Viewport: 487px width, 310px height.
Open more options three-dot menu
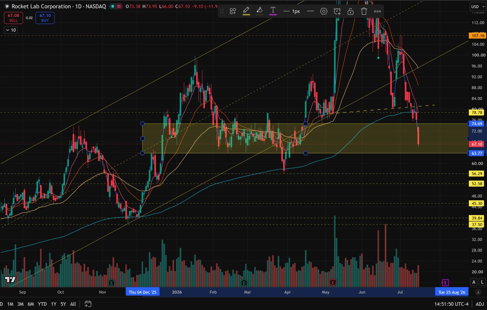[377, 11]
